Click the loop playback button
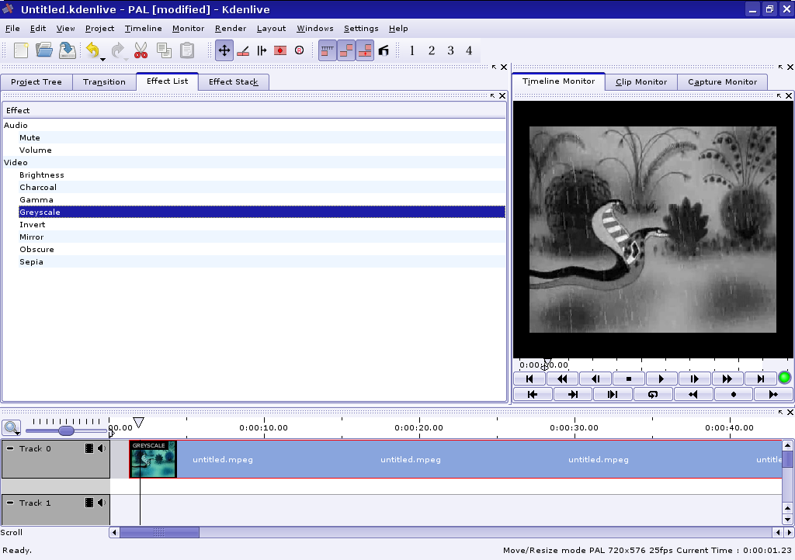 click(x=652, y=394)
